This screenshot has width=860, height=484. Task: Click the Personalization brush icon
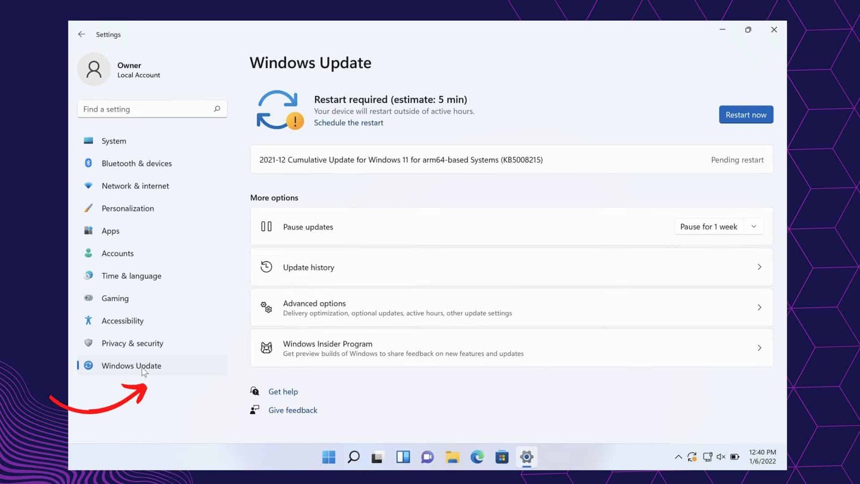[x=89, y=208]
